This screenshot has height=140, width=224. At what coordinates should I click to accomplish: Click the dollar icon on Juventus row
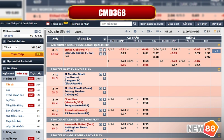click(104, 114)
